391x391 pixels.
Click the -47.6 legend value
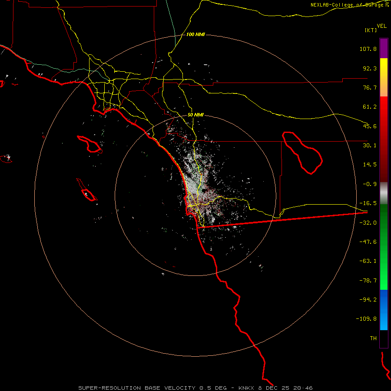[x=368, y=242]
